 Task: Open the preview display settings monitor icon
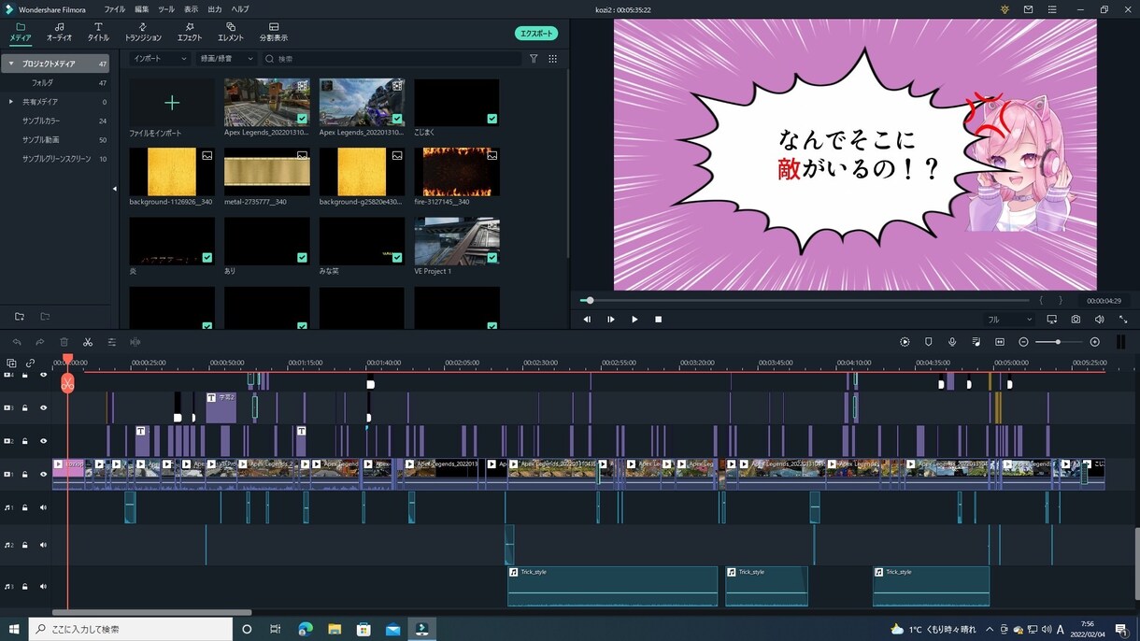pos(1052,320)
